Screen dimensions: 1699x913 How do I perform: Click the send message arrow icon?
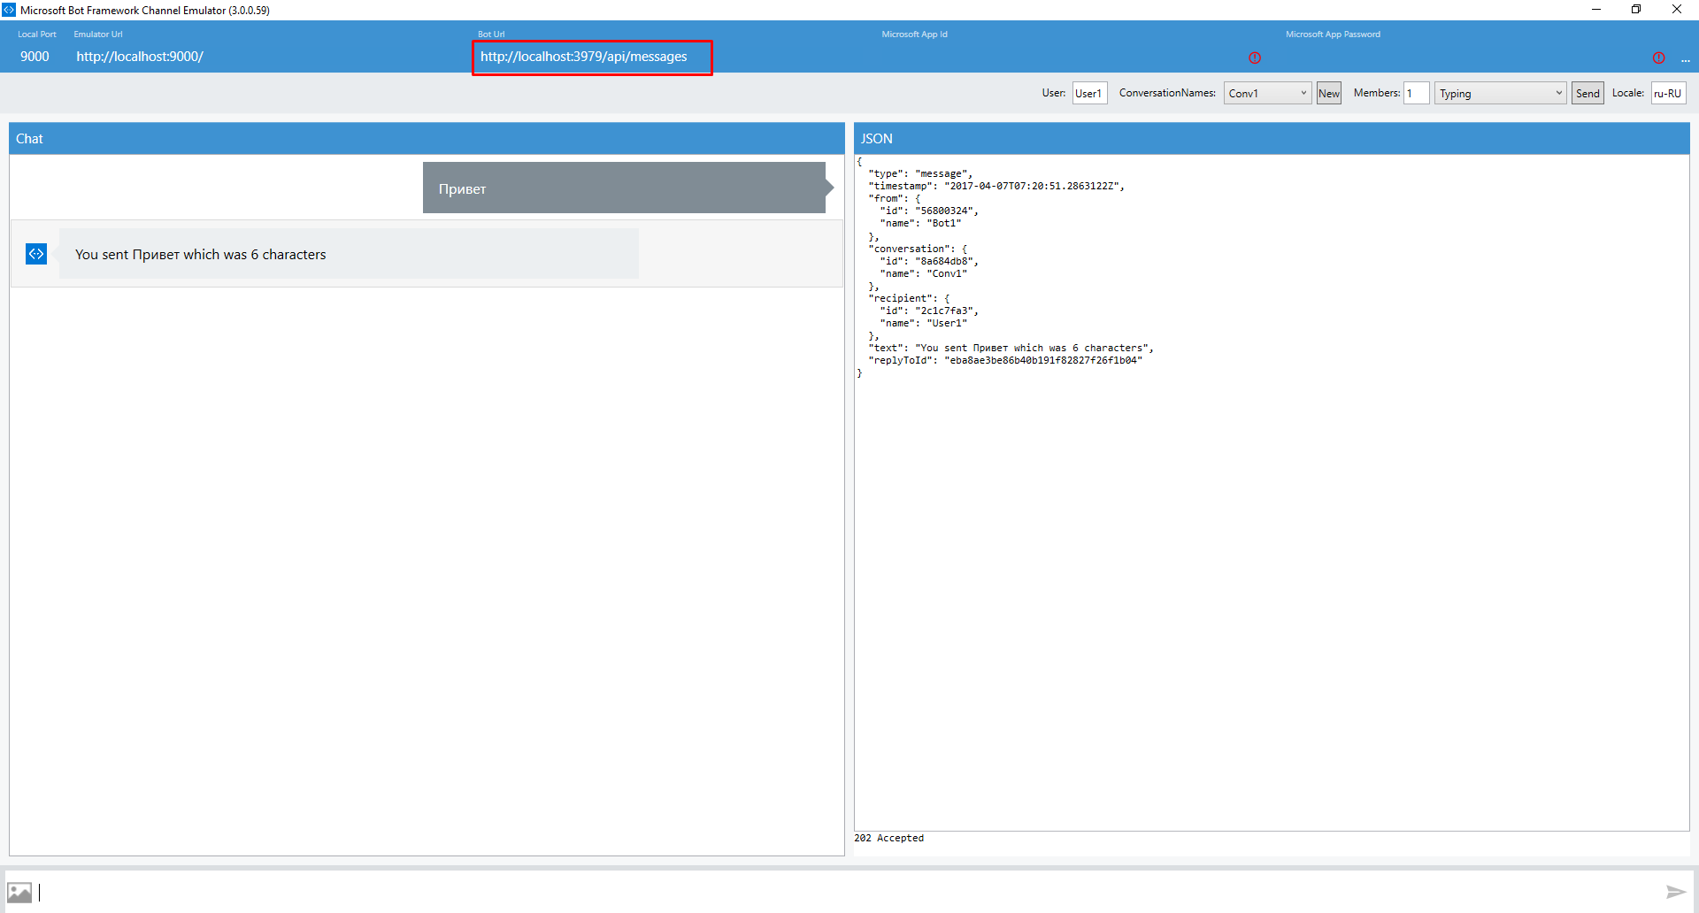1675,892
